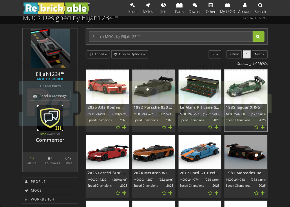The image size is (290, 207).
Task: Change the 50 per page dropdown
Action: [215, 54]
